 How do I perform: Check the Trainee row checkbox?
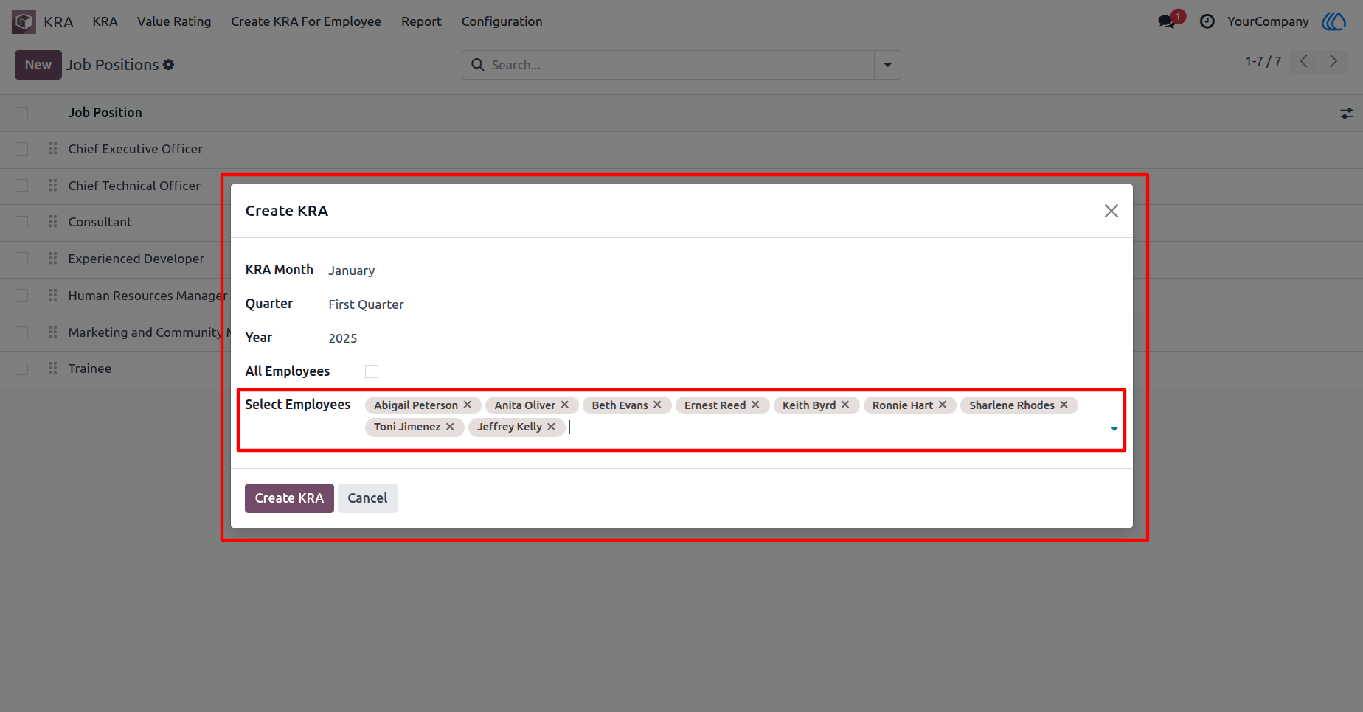point(21,369)
